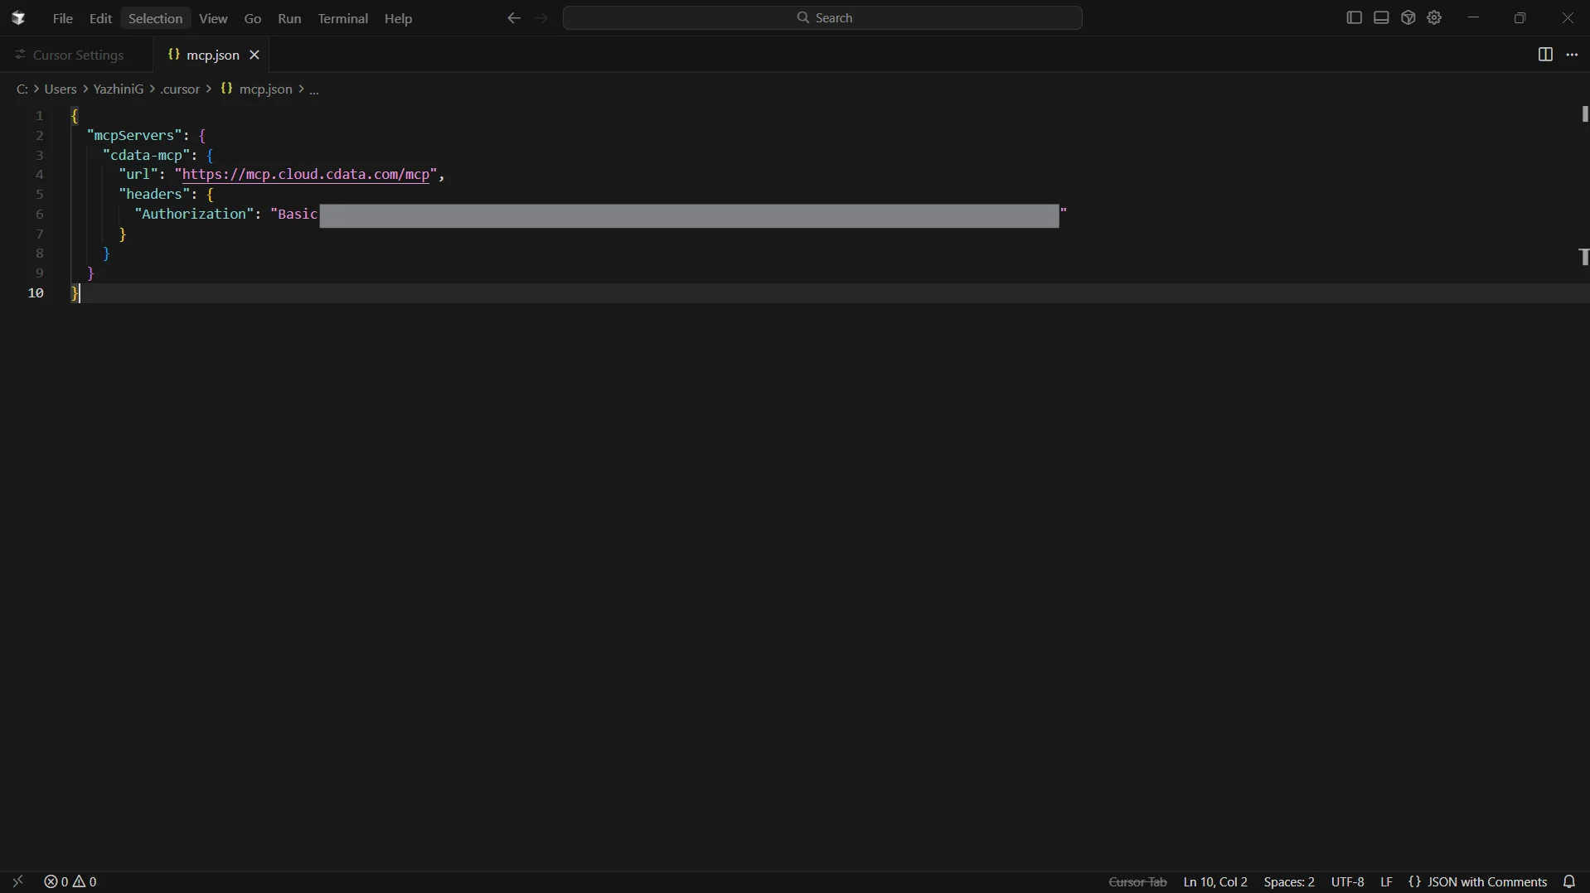Show errors and warnings problems count
1590x893 pixels.
pos(71,882)
